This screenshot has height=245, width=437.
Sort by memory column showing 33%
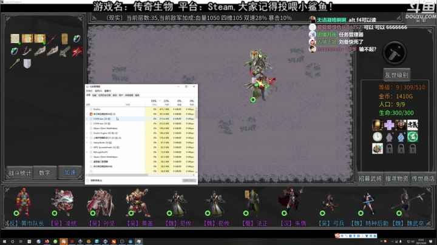164,102
